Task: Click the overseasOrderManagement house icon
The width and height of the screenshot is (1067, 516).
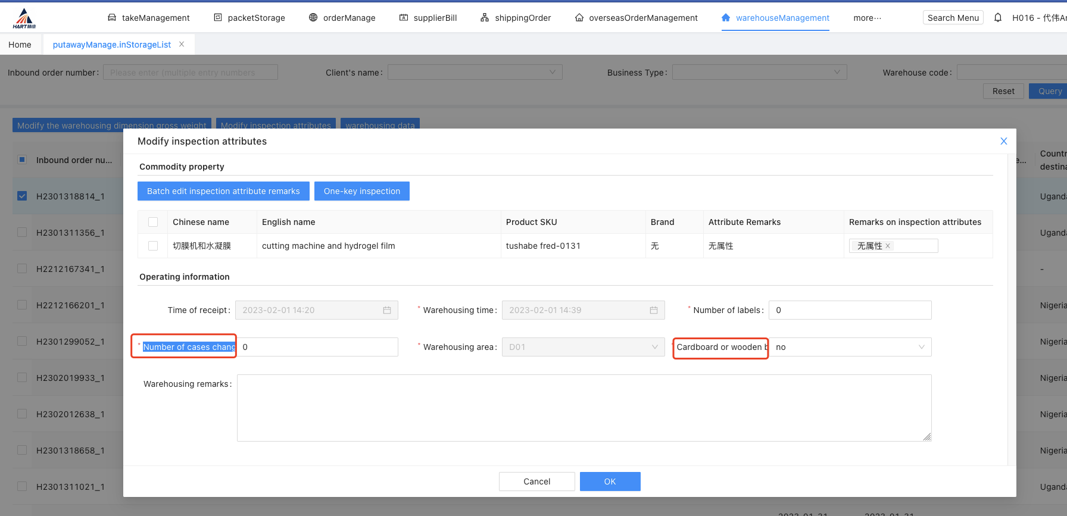Action: pos(579,18)
